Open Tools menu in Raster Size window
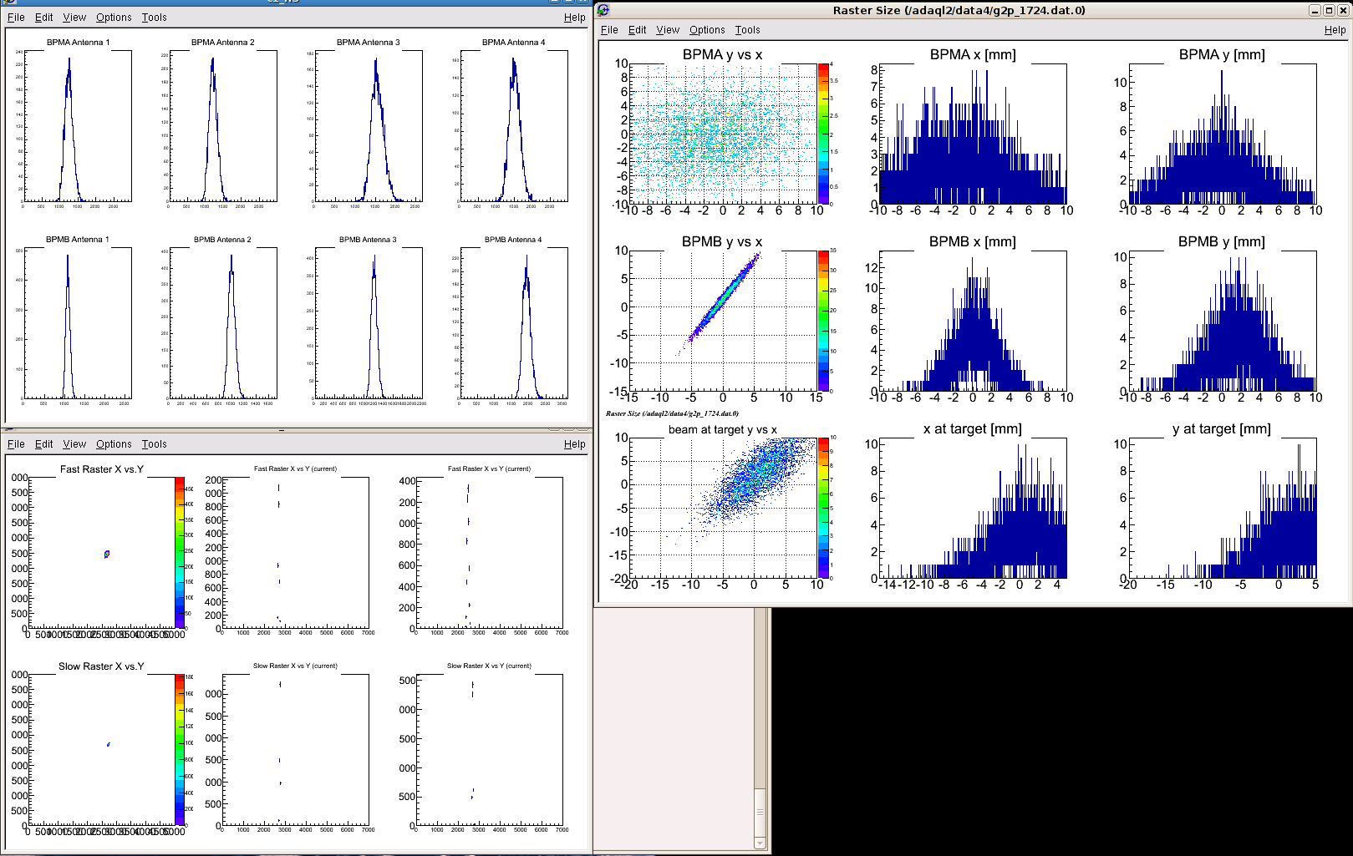Image resolution: width=1353 pixels, height=856 pixels. 748,29
